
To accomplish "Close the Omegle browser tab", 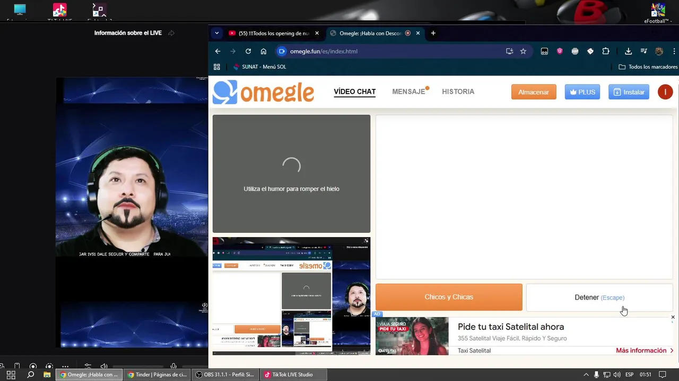I will 418,33.
